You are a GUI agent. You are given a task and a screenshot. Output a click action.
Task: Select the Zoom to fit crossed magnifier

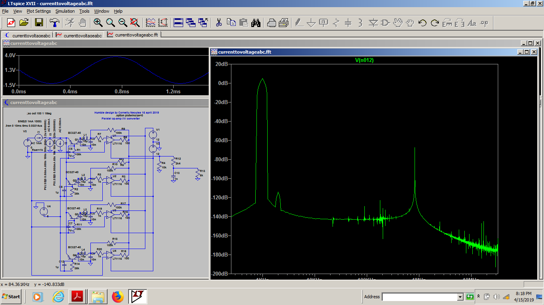(x=135, y=23)
